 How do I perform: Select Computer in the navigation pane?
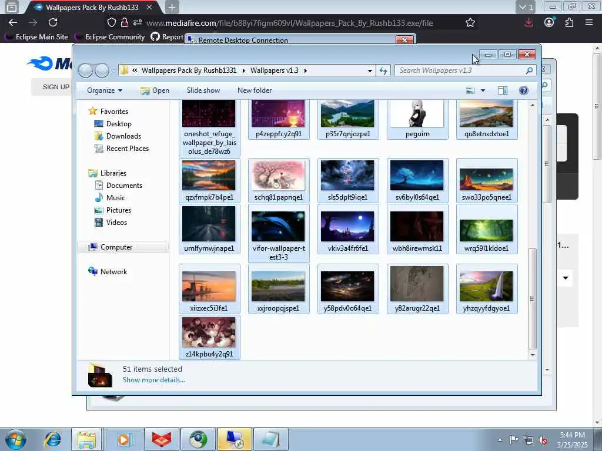[x=123, y=247]
